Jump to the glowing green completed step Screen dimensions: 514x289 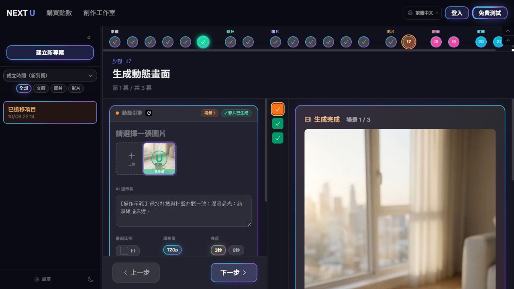tap(203, 42)
